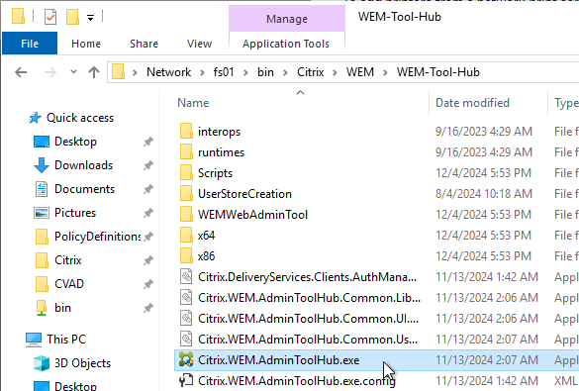The width and height of the screenshot is (579, 391).
Task: Select the Downloads blue arrow icon in Quick access
Action: pos(42,165)
